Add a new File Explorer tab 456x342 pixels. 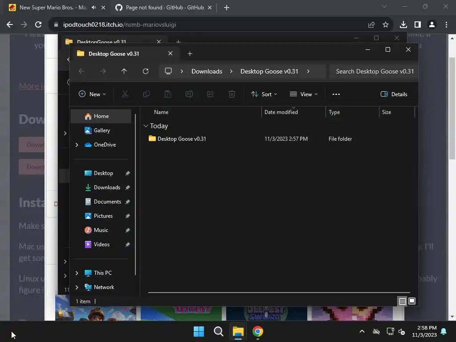pyautogui.click(x=190, y=54)
